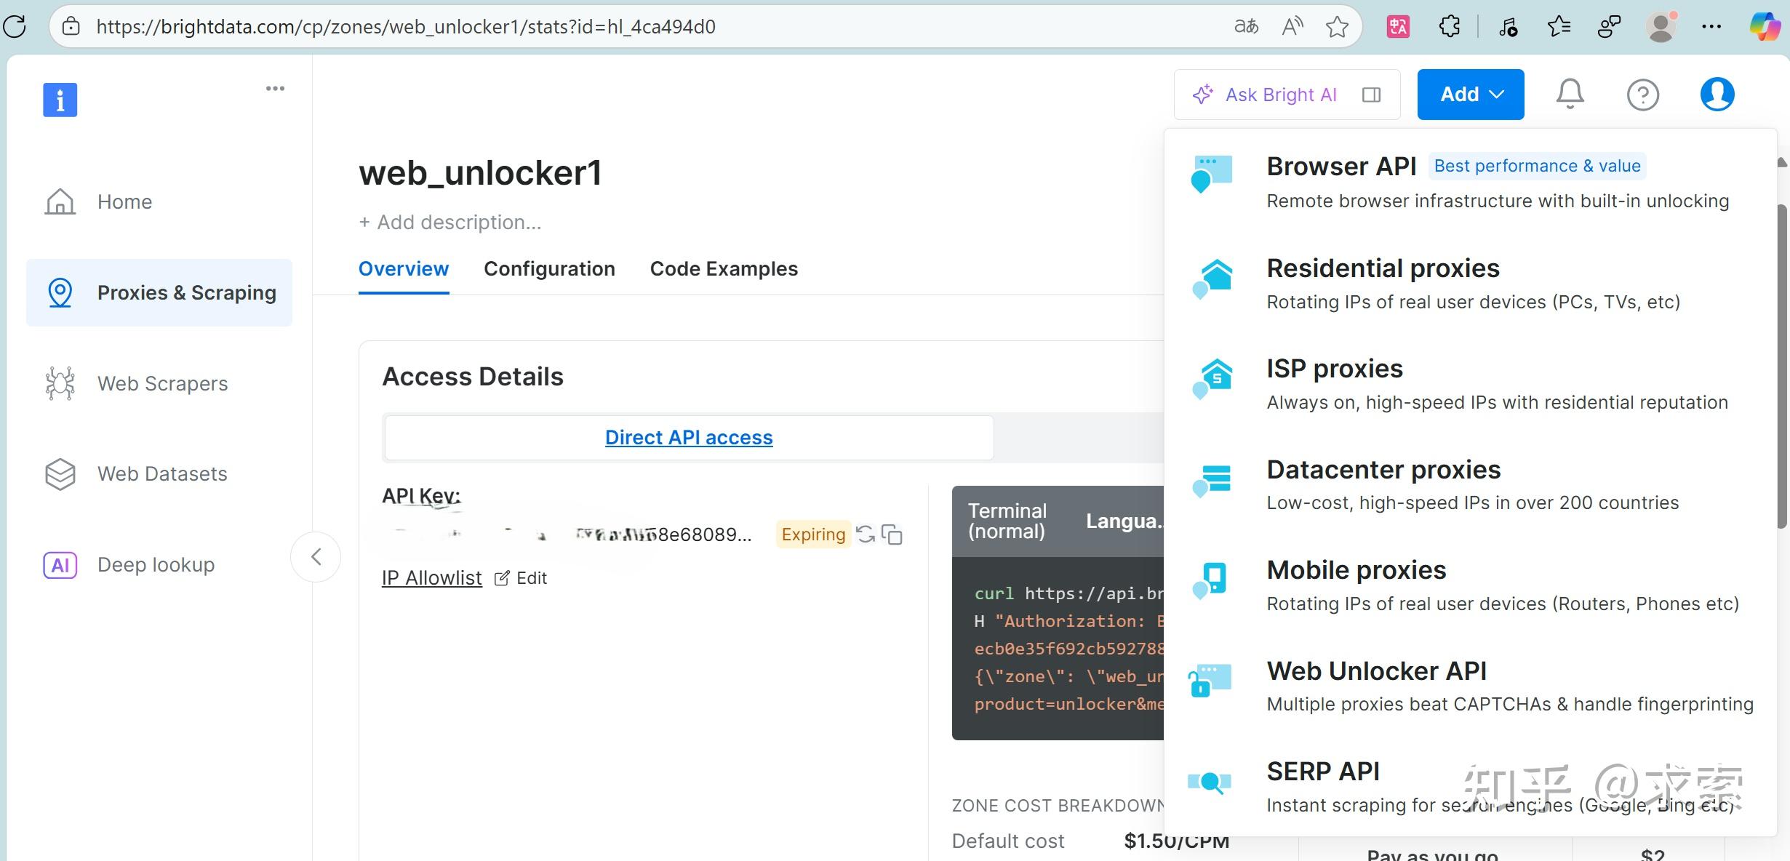Open the user account avatar menu
This screenshot has height=861, width=1790.
pos(1717,95)
